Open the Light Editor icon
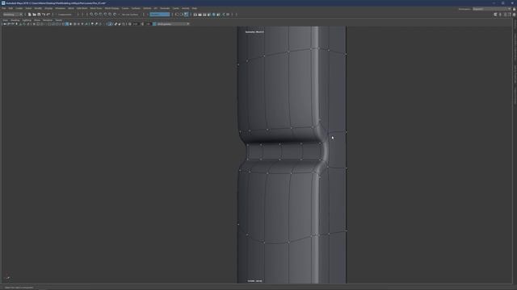 coord(223,14)
